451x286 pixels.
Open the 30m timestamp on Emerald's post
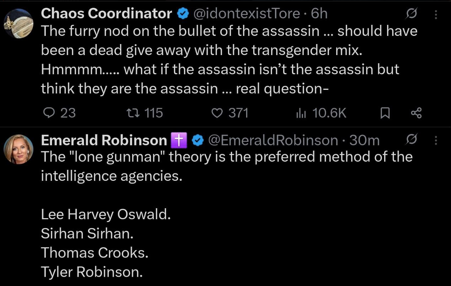(x=364, y=140)
